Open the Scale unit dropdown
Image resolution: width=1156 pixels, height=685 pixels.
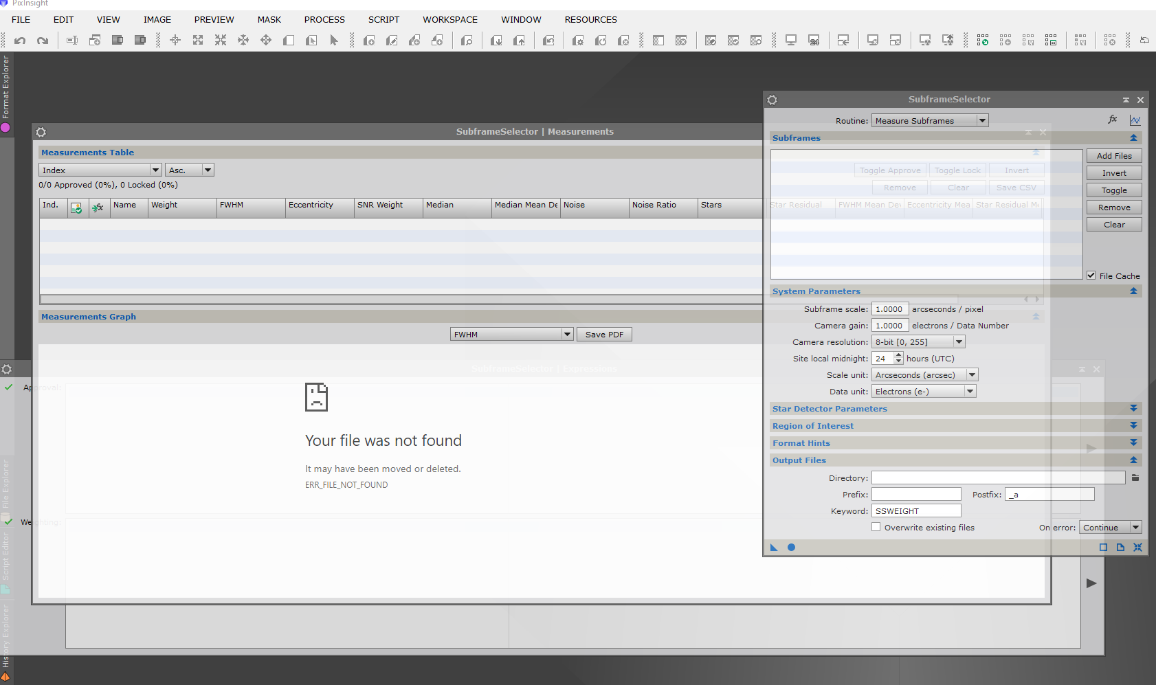[x=924, y=374]
